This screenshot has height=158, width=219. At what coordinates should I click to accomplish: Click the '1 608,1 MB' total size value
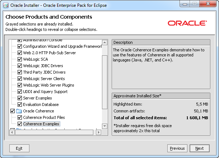[197, 118]
